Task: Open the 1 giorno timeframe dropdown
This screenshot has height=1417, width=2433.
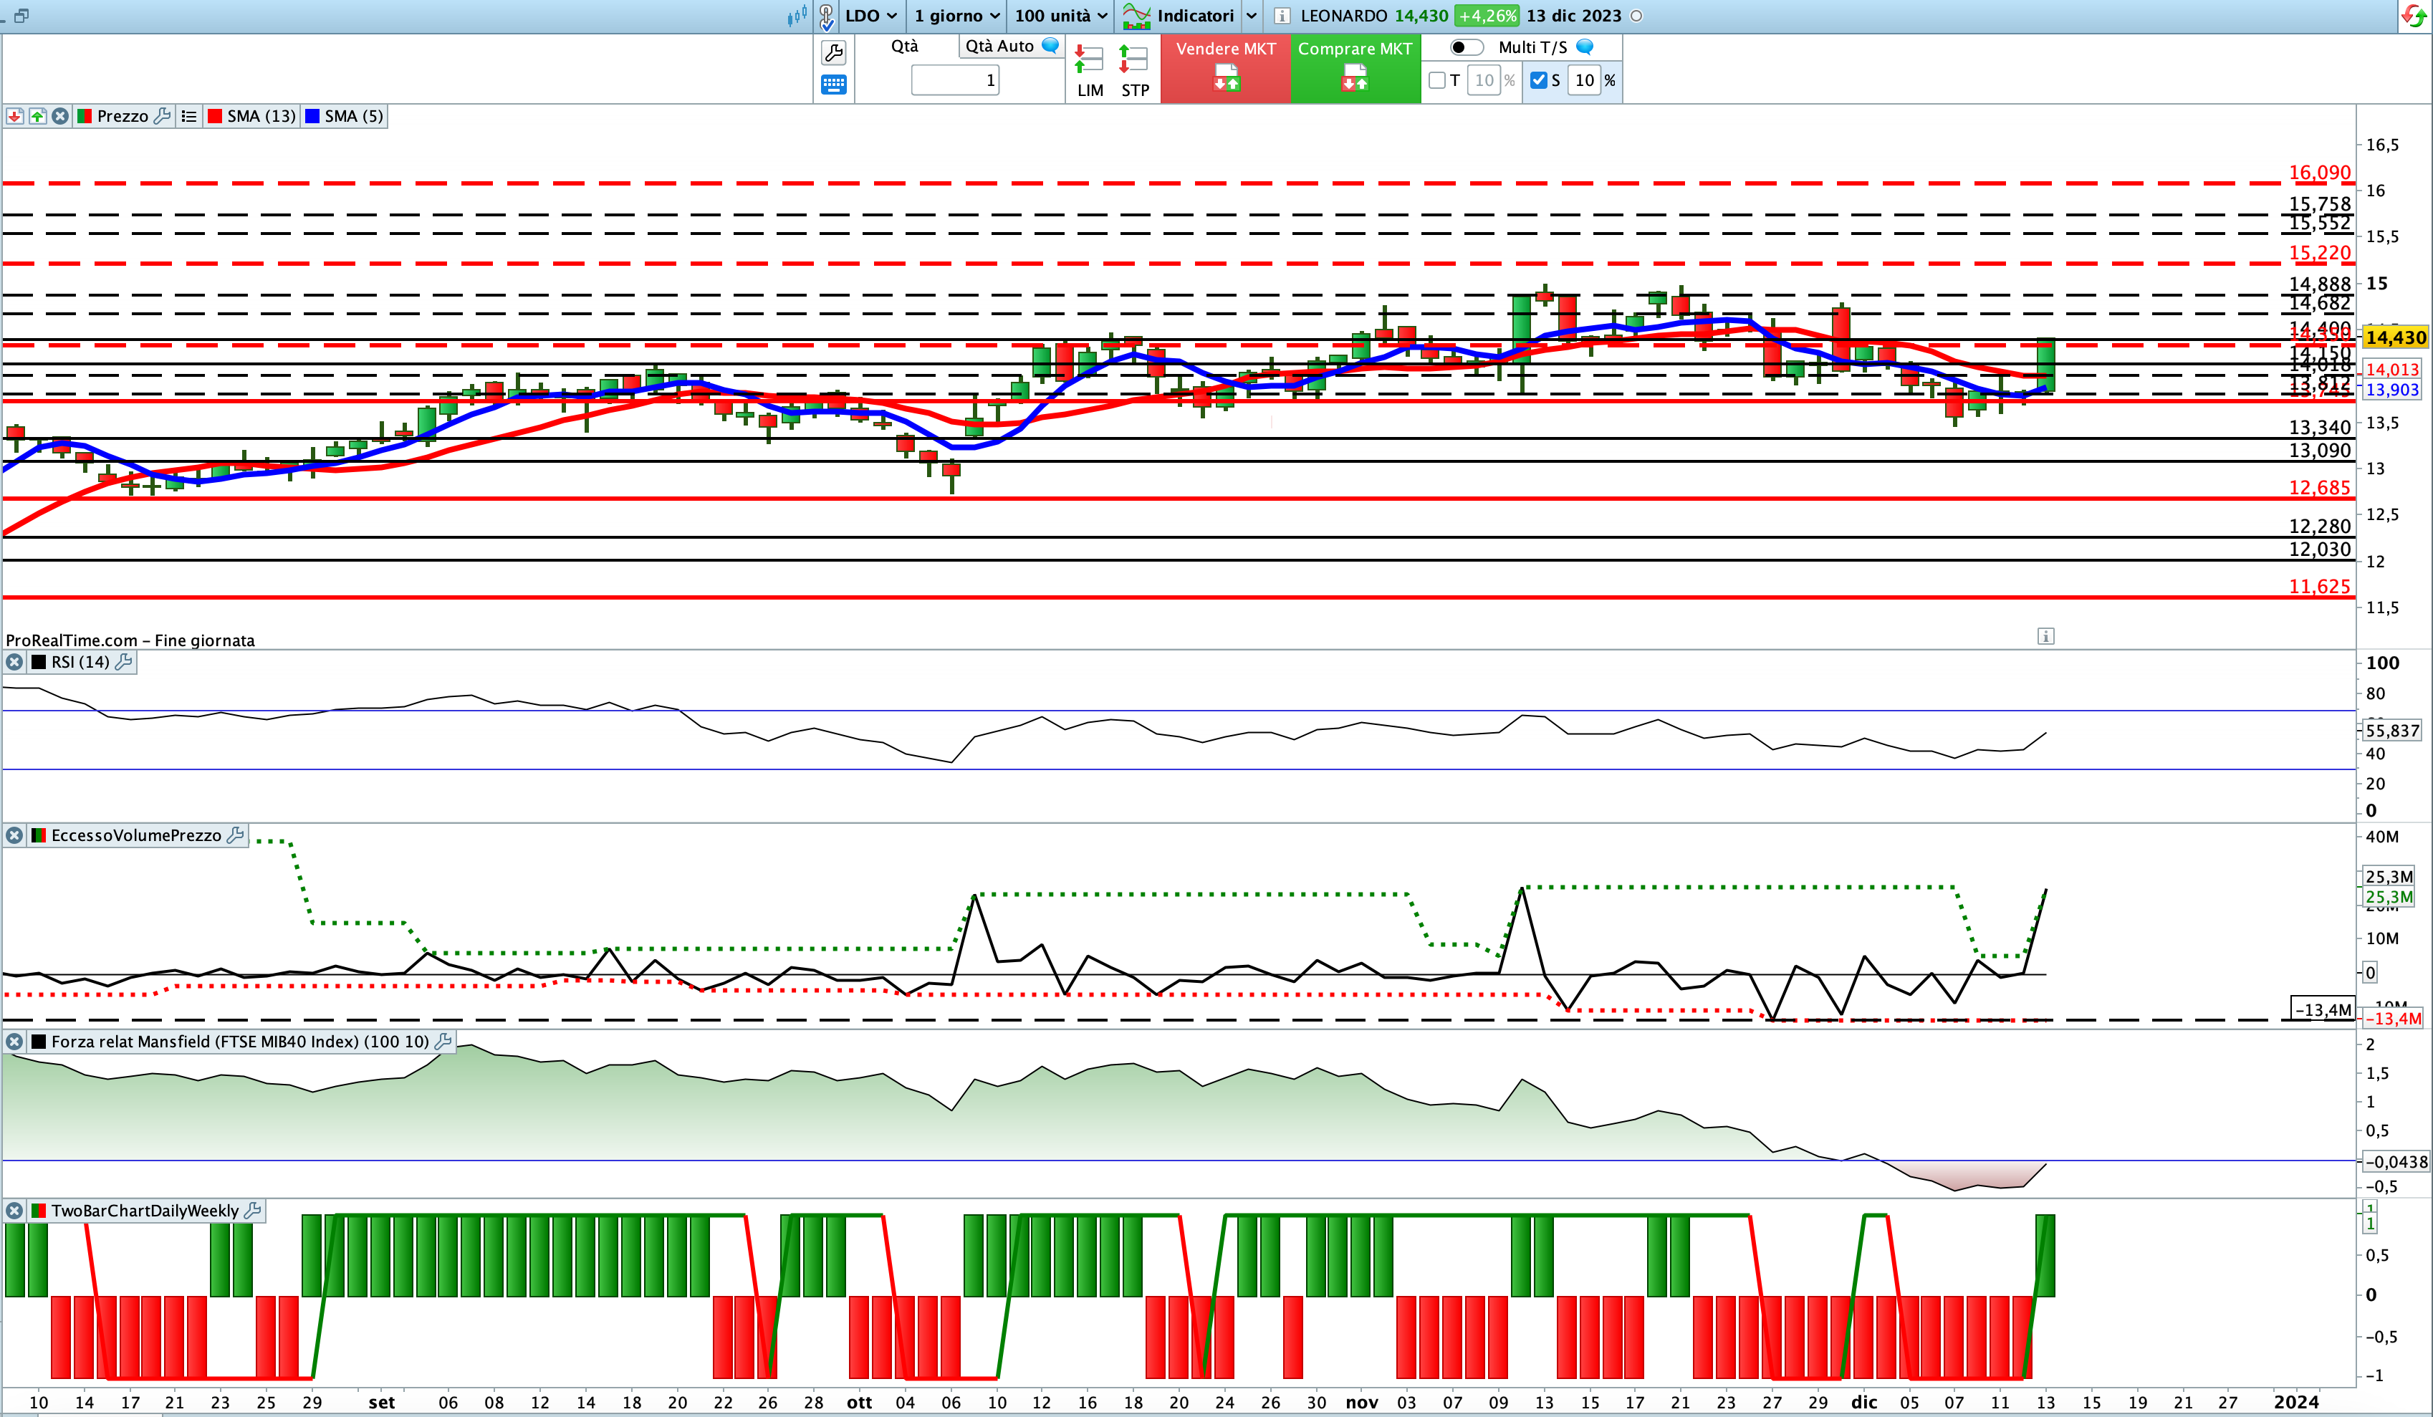Action: pos(956,16)
